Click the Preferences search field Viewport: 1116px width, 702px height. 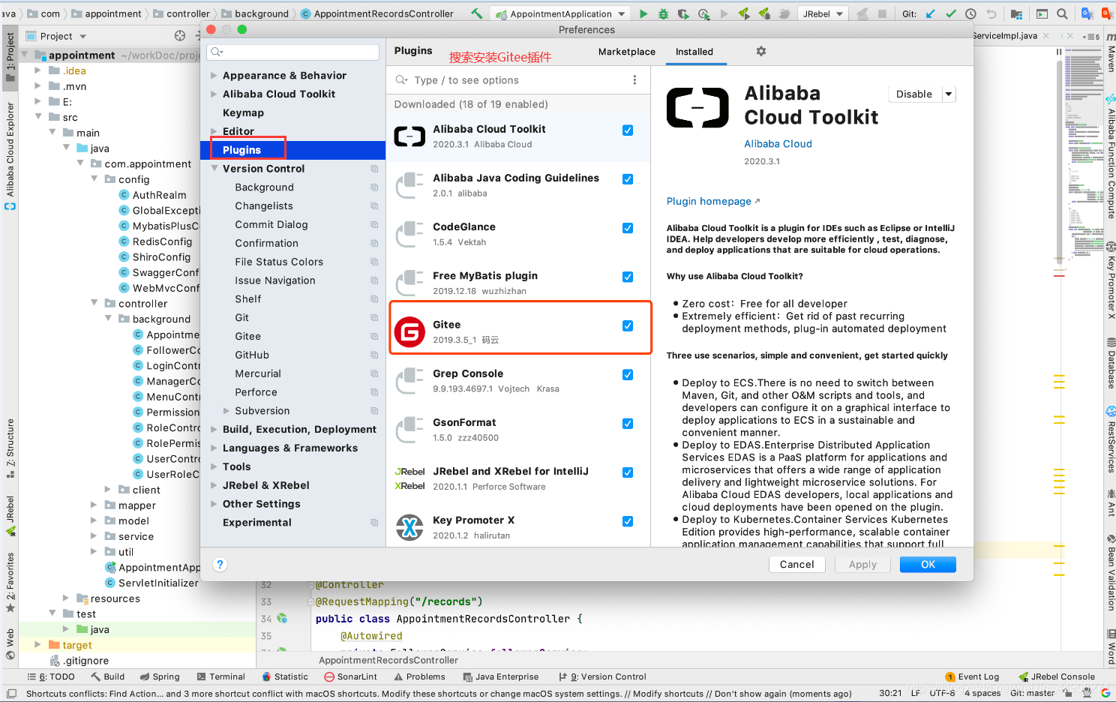pyautogui.click(x=294, y=52)
